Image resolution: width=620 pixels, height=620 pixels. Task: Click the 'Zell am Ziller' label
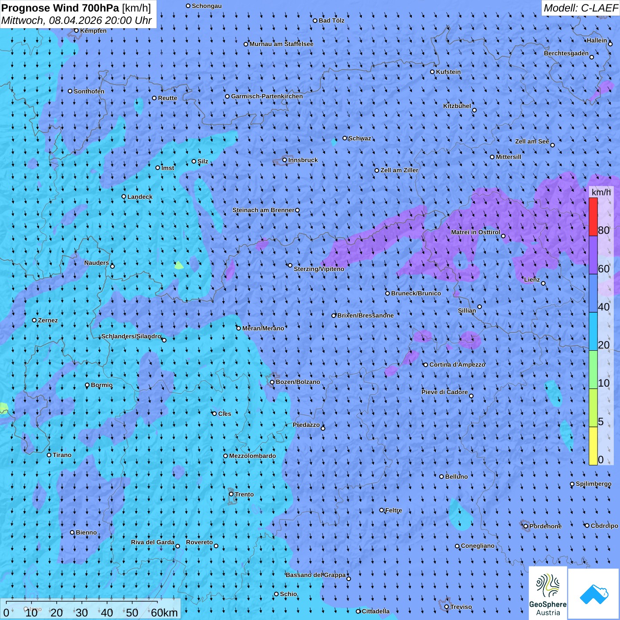click(x=399, y=170)
